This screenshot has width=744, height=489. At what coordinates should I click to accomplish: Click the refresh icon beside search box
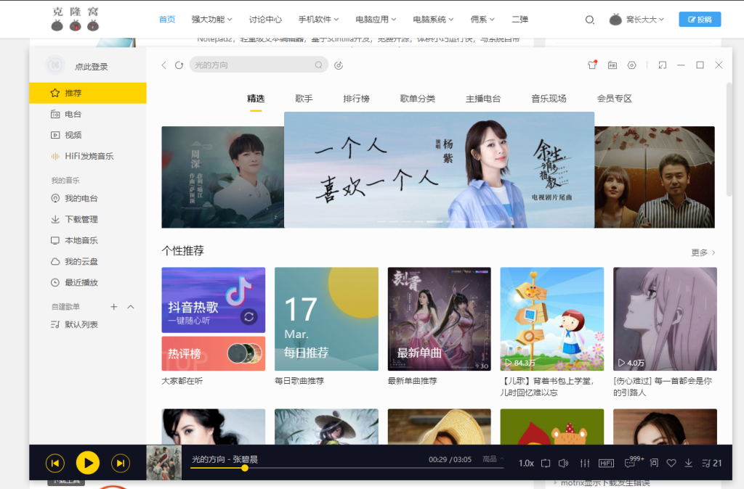(179, 65)
